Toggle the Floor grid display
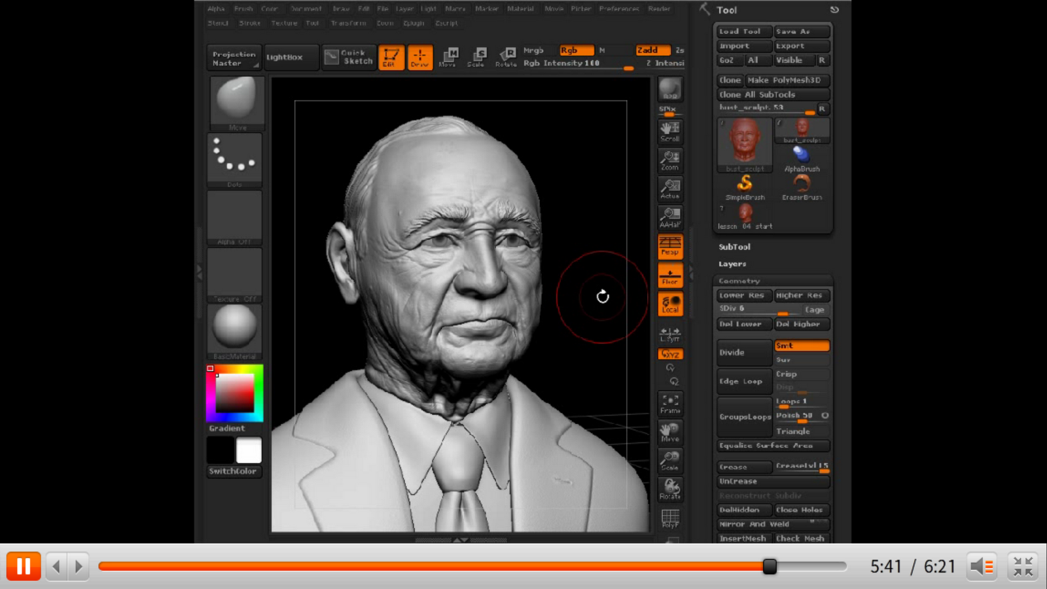 coord(669,275)
